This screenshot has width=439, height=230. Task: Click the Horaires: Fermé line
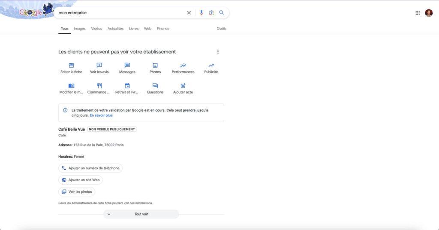(71, 156)
